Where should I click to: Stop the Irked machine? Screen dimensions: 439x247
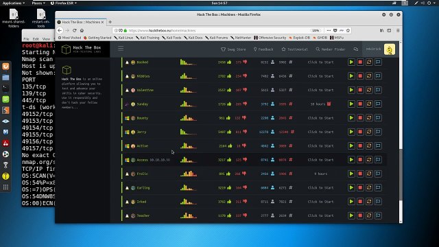click(360, 202)
